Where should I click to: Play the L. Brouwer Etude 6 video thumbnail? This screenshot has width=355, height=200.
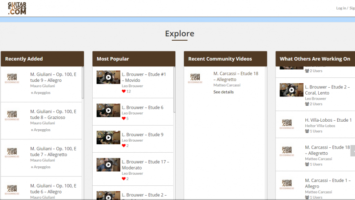tap(108, 110)
